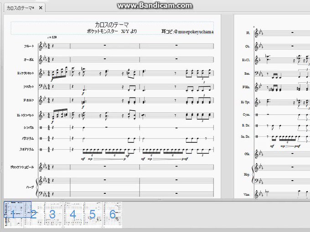Select the tempo marking 120
Screen dimensions: 310x232
52,37
